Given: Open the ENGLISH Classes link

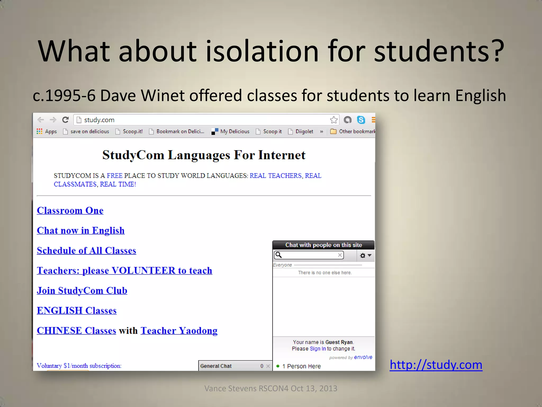Looking at the screenshot, I should click(x=77, y=311).
